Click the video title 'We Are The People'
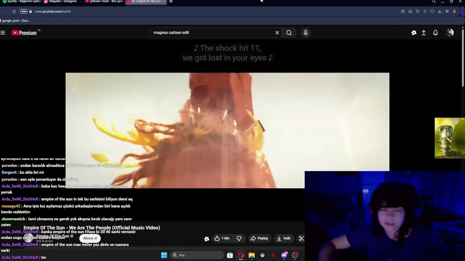The image size is (465, 261). point(92,228)
